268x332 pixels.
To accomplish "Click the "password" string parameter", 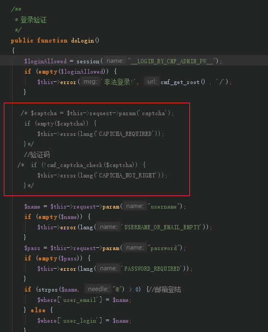I will [x=164, y=248].
